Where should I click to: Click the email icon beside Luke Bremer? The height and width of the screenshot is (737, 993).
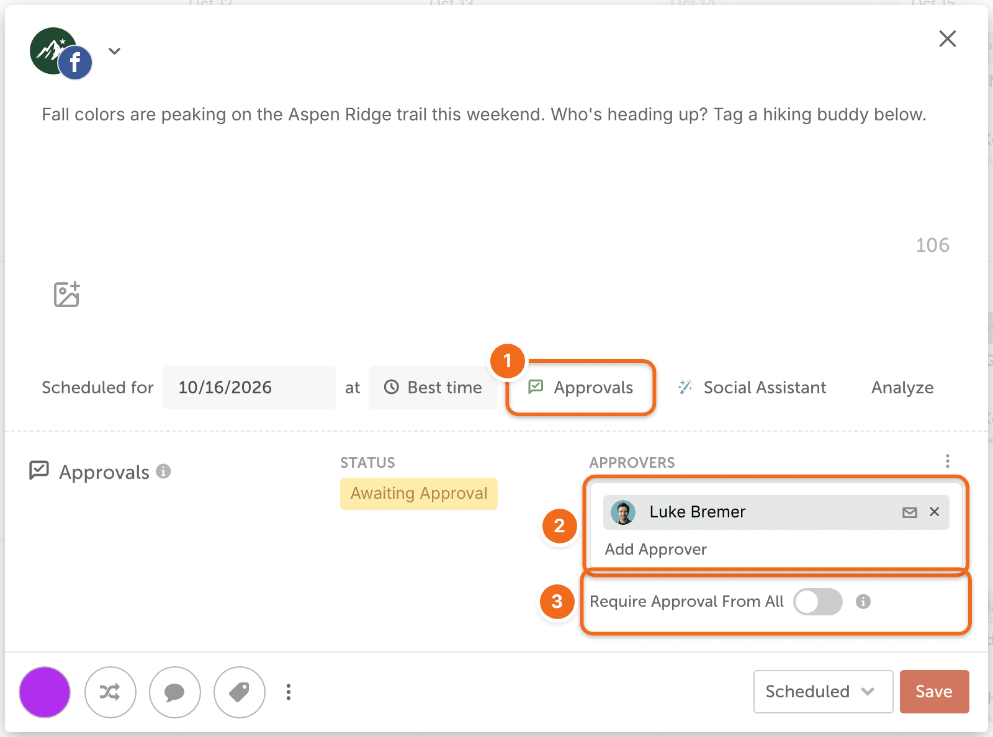click(910, 512)
